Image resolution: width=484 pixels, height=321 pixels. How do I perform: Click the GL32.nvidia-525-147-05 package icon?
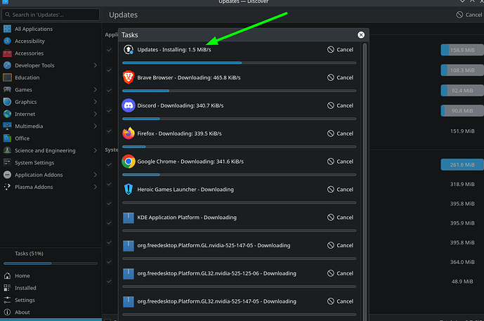tap(129, 301)
